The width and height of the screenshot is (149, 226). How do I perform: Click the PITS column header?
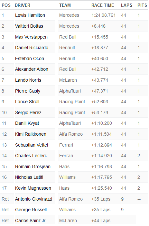[x=142, y=5]
